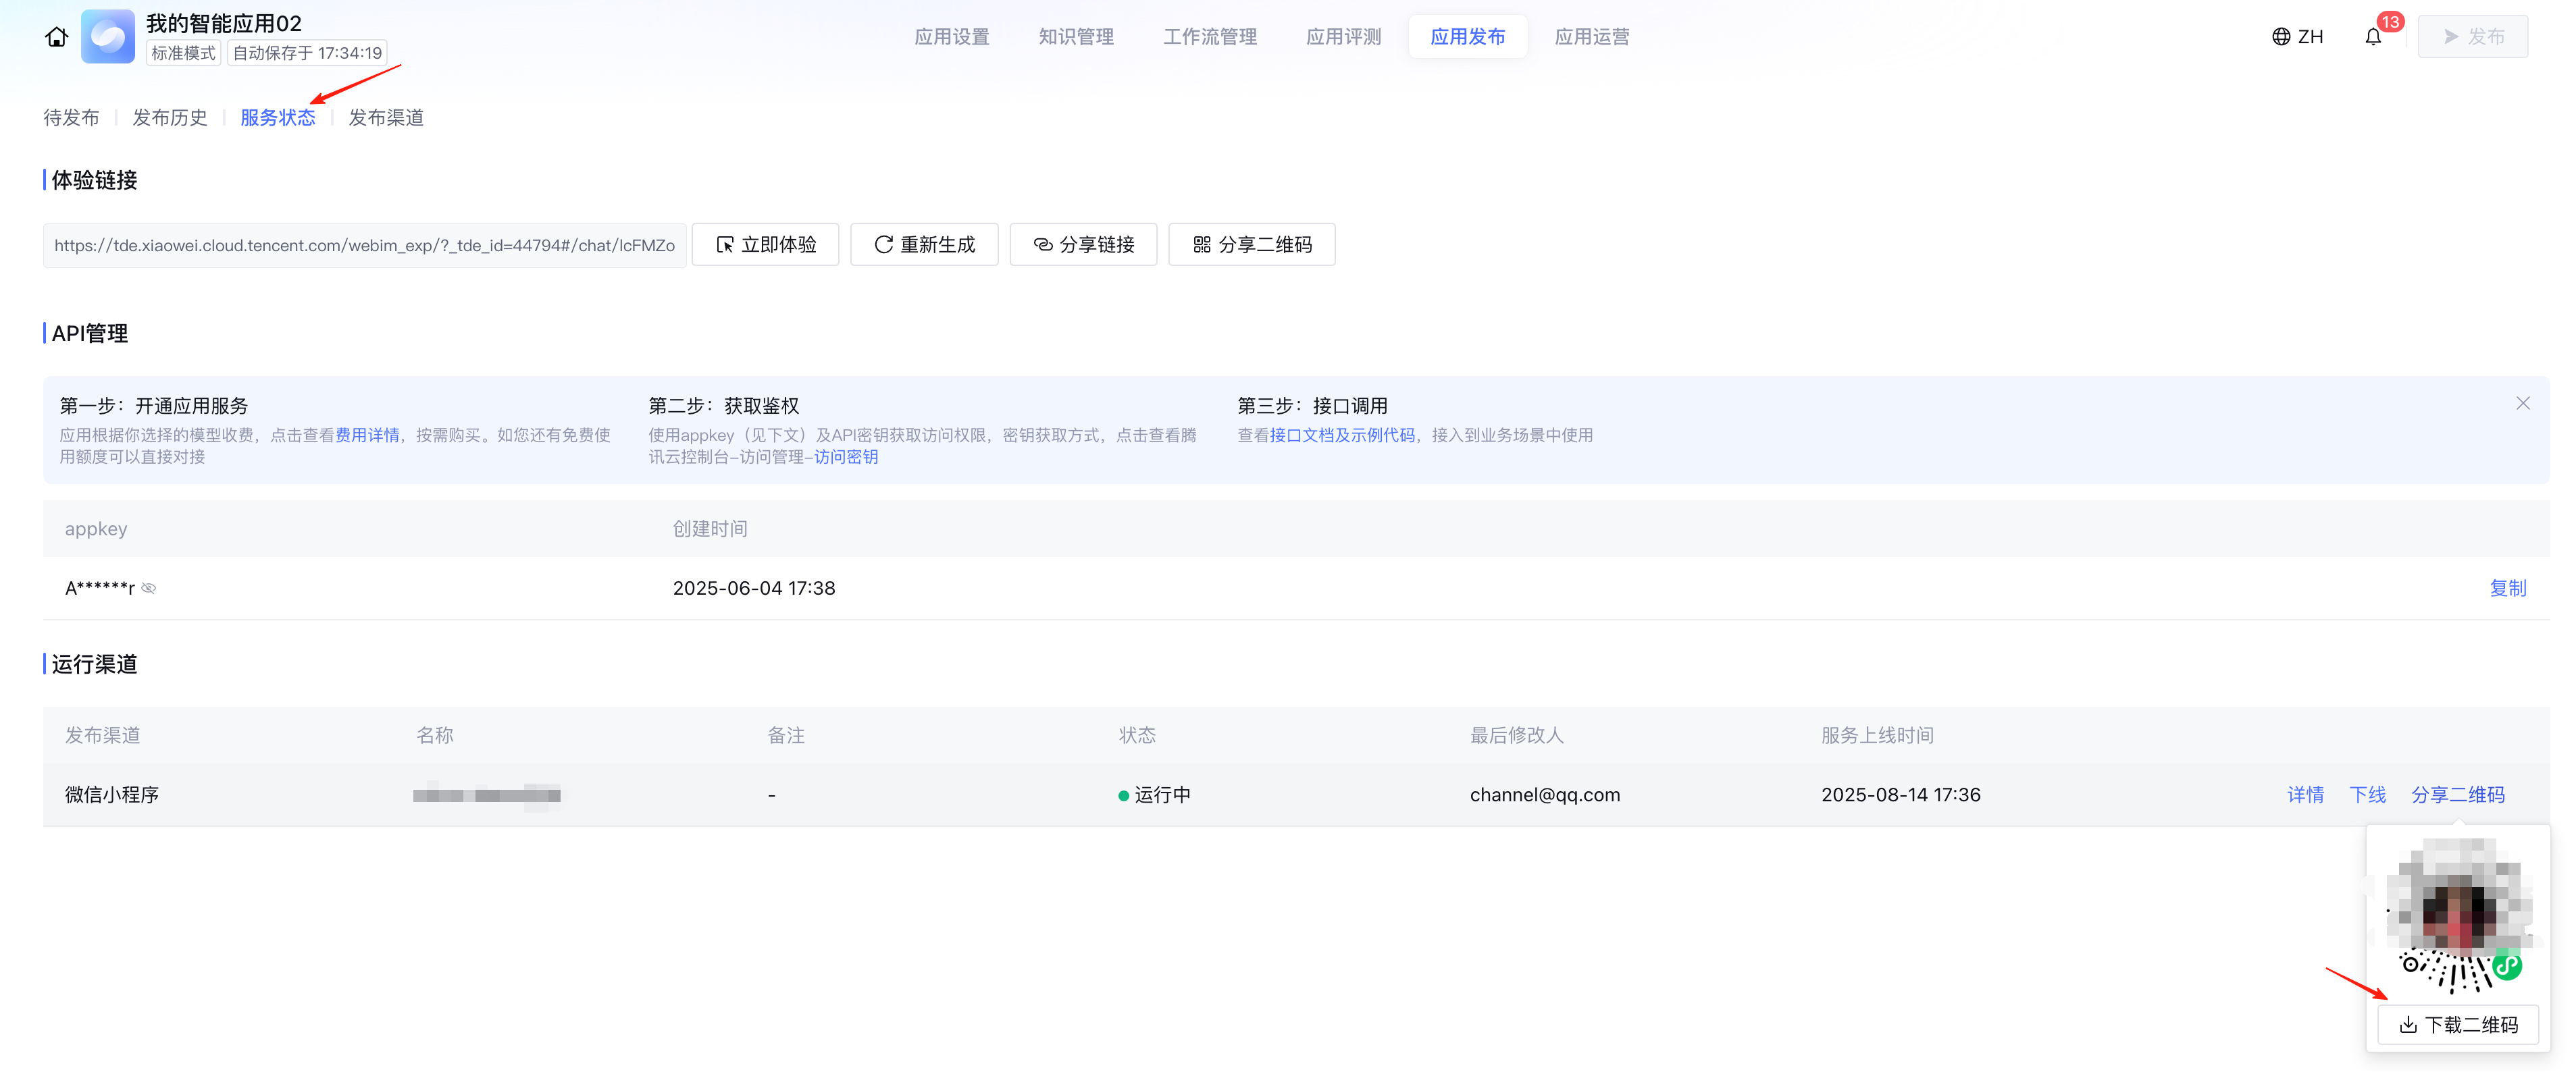Open 发布历史 sub-tab
Viewport: 2576px width, 1072px height.
170,118
